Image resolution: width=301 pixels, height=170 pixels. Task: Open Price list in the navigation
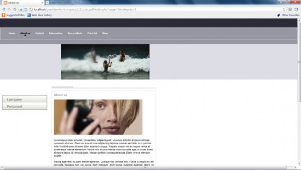[x=92, y=33]
